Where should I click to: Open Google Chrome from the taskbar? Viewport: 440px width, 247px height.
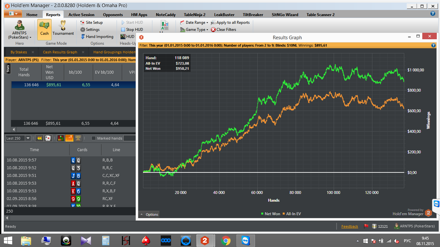226,241
